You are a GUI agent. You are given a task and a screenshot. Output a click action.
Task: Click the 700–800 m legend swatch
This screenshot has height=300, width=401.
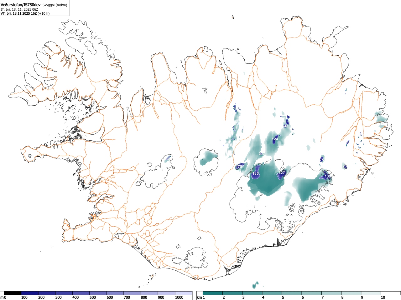132,293
